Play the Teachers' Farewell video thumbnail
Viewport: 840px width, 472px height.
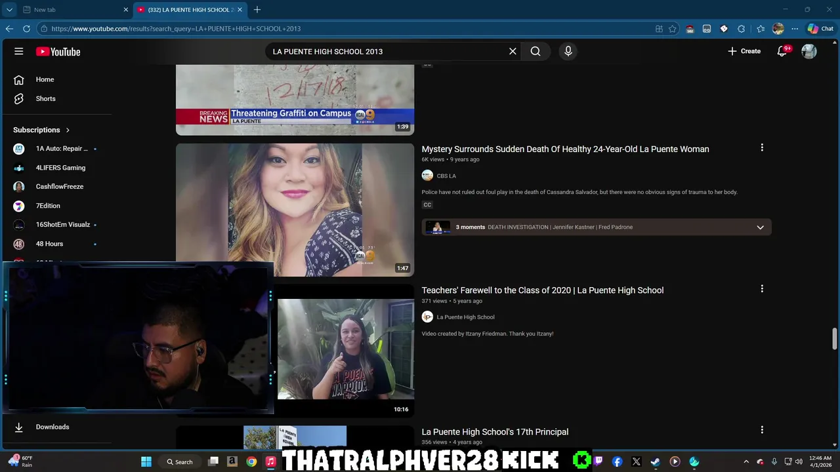(346, 351)
